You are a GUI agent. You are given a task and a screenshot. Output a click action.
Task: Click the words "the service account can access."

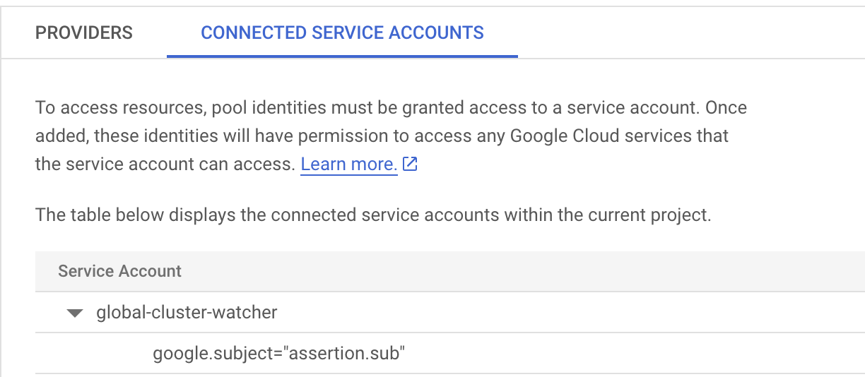point(164,164)
